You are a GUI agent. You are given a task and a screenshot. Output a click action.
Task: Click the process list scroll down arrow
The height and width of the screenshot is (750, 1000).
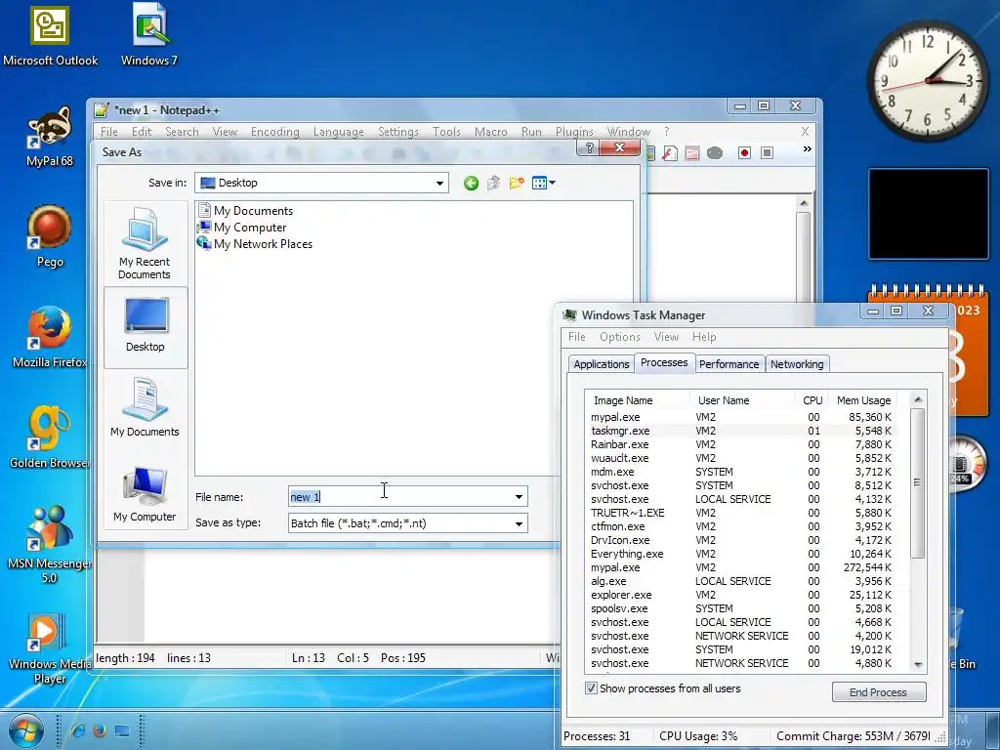coord(918,664)
